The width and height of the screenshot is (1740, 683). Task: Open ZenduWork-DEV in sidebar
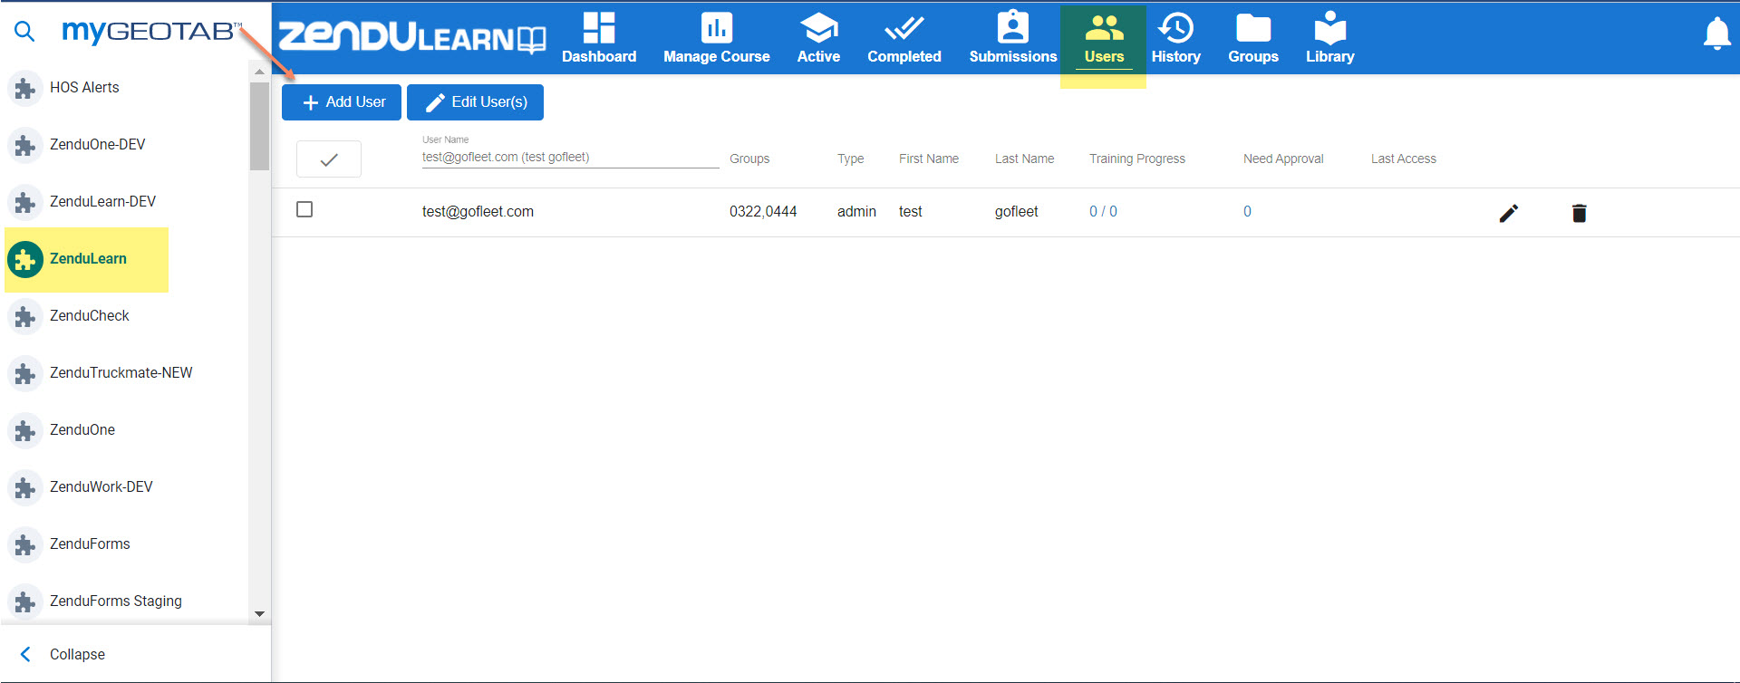101,487
